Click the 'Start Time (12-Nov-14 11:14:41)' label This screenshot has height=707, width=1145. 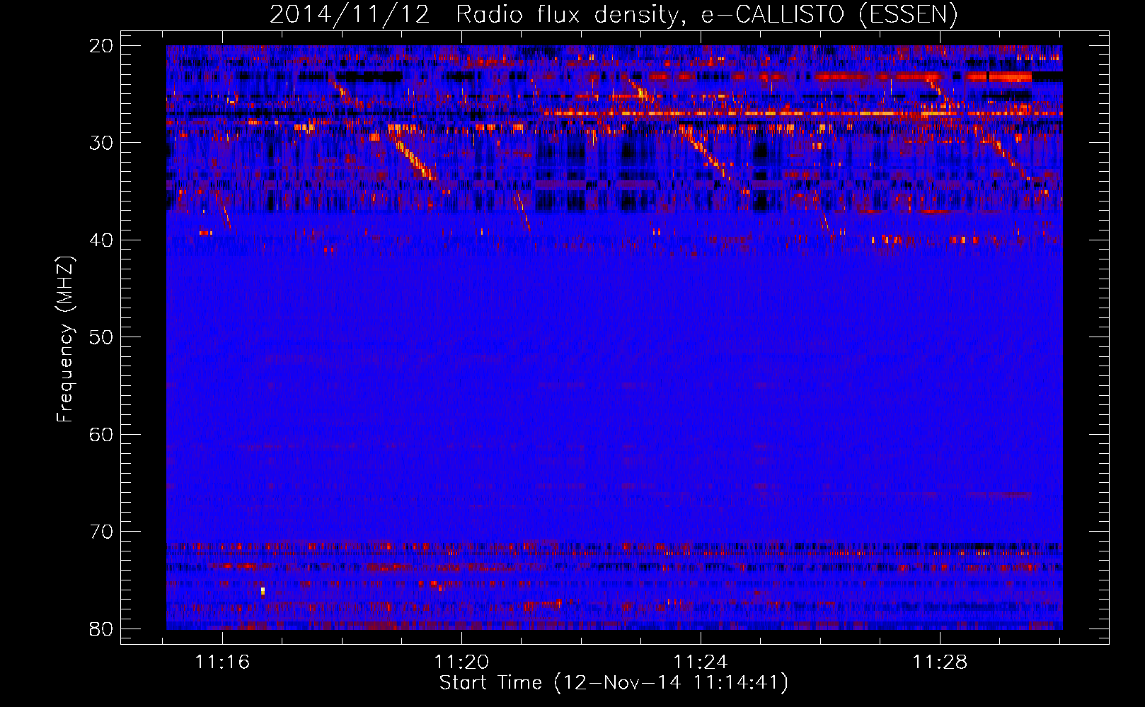coord(614,683)
